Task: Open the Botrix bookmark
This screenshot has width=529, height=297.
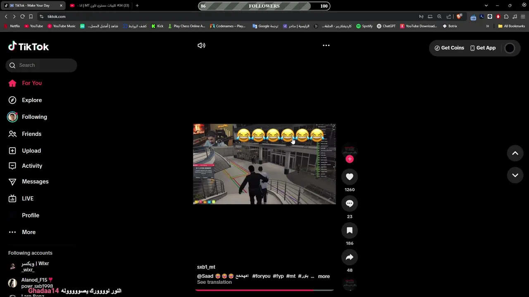Action: 450,26
